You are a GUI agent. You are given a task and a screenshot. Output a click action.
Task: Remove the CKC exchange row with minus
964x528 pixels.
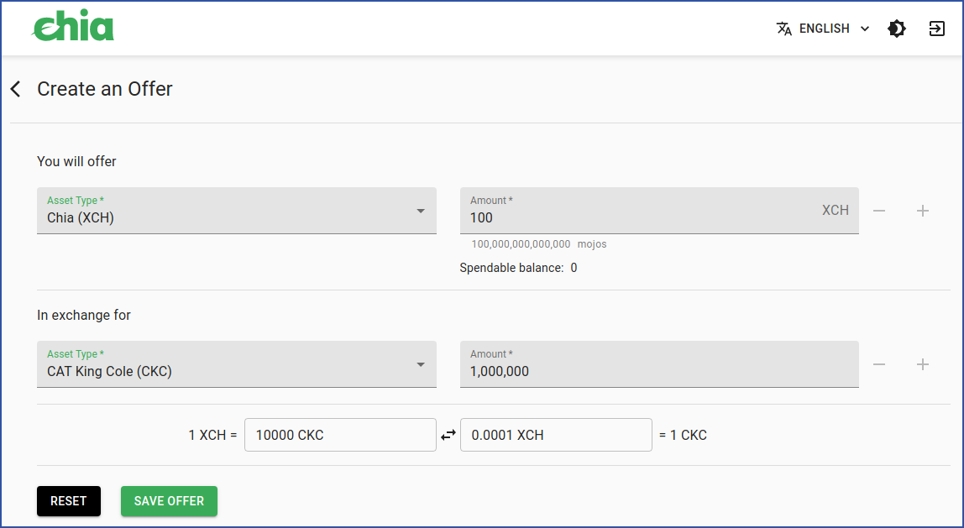(x=879, y=364)
